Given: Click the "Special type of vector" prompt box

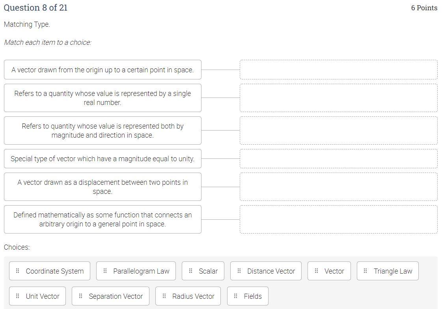Looking at the screenshot, I should (103, 159).
